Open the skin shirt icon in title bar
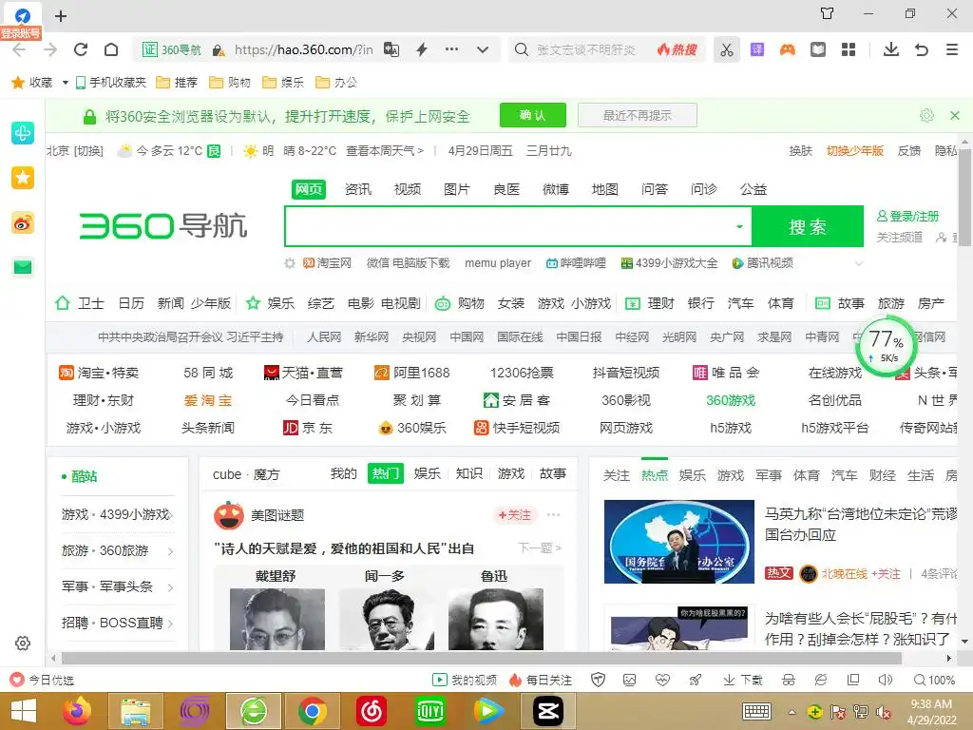This screenshot has height=730, width=973. point(828,13)
